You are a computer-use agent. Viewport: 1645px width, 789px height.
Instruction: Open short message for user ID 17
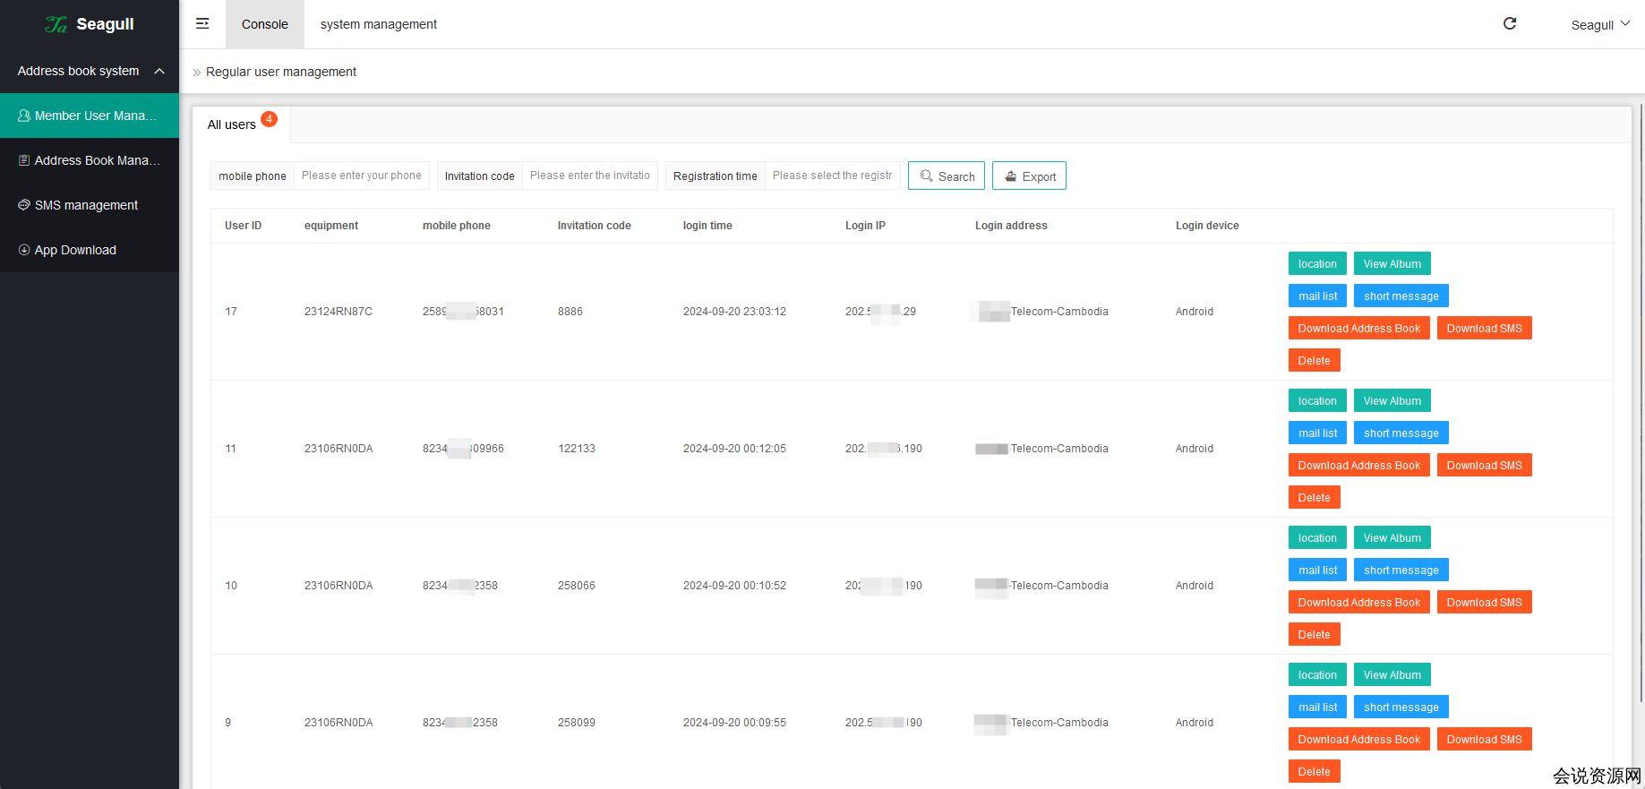[x=1401, y=296]
